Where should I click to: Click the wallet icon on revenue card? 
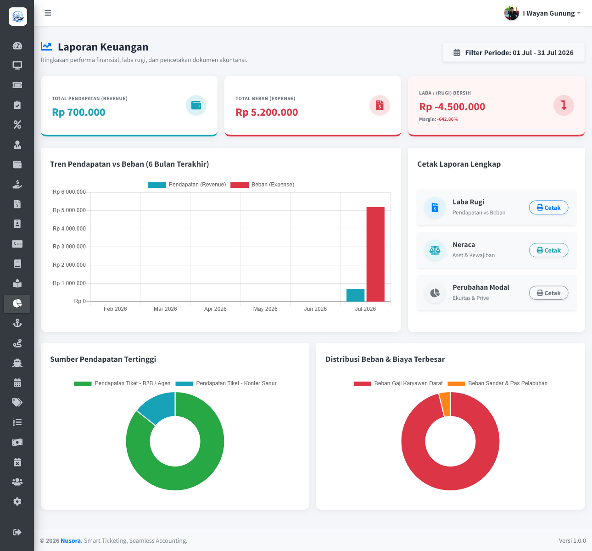pyautogui.click(x=196, y=105)
